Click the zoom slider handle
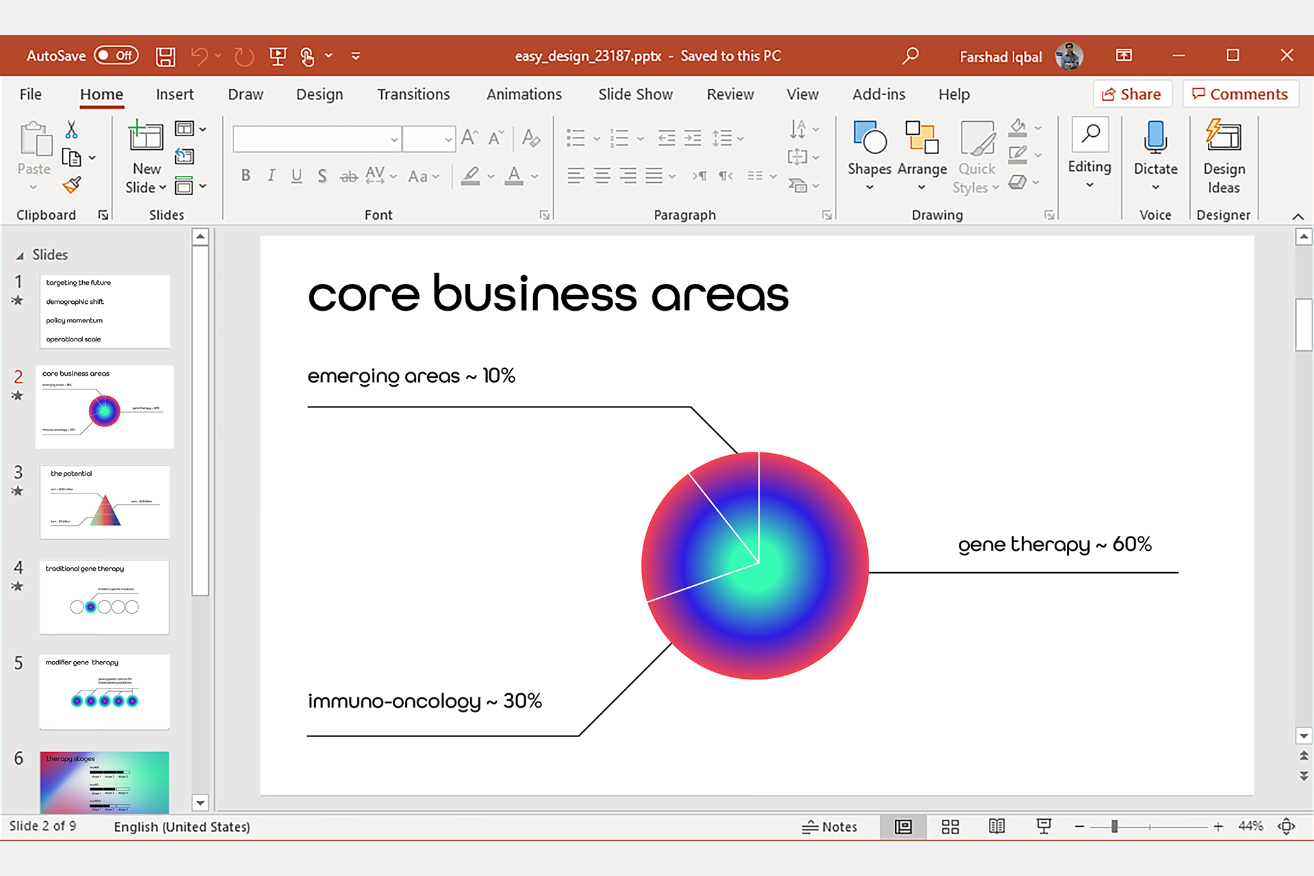Viewport: 1314px width, 876px height. point(1114,827)
